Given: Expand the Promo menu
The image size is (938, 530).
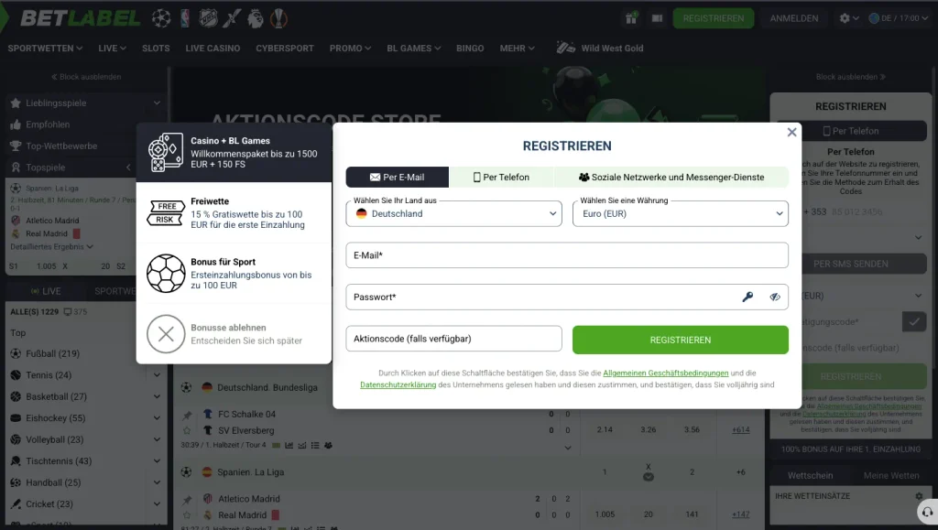Looking at the screenshot, I should tap(350, 49).
